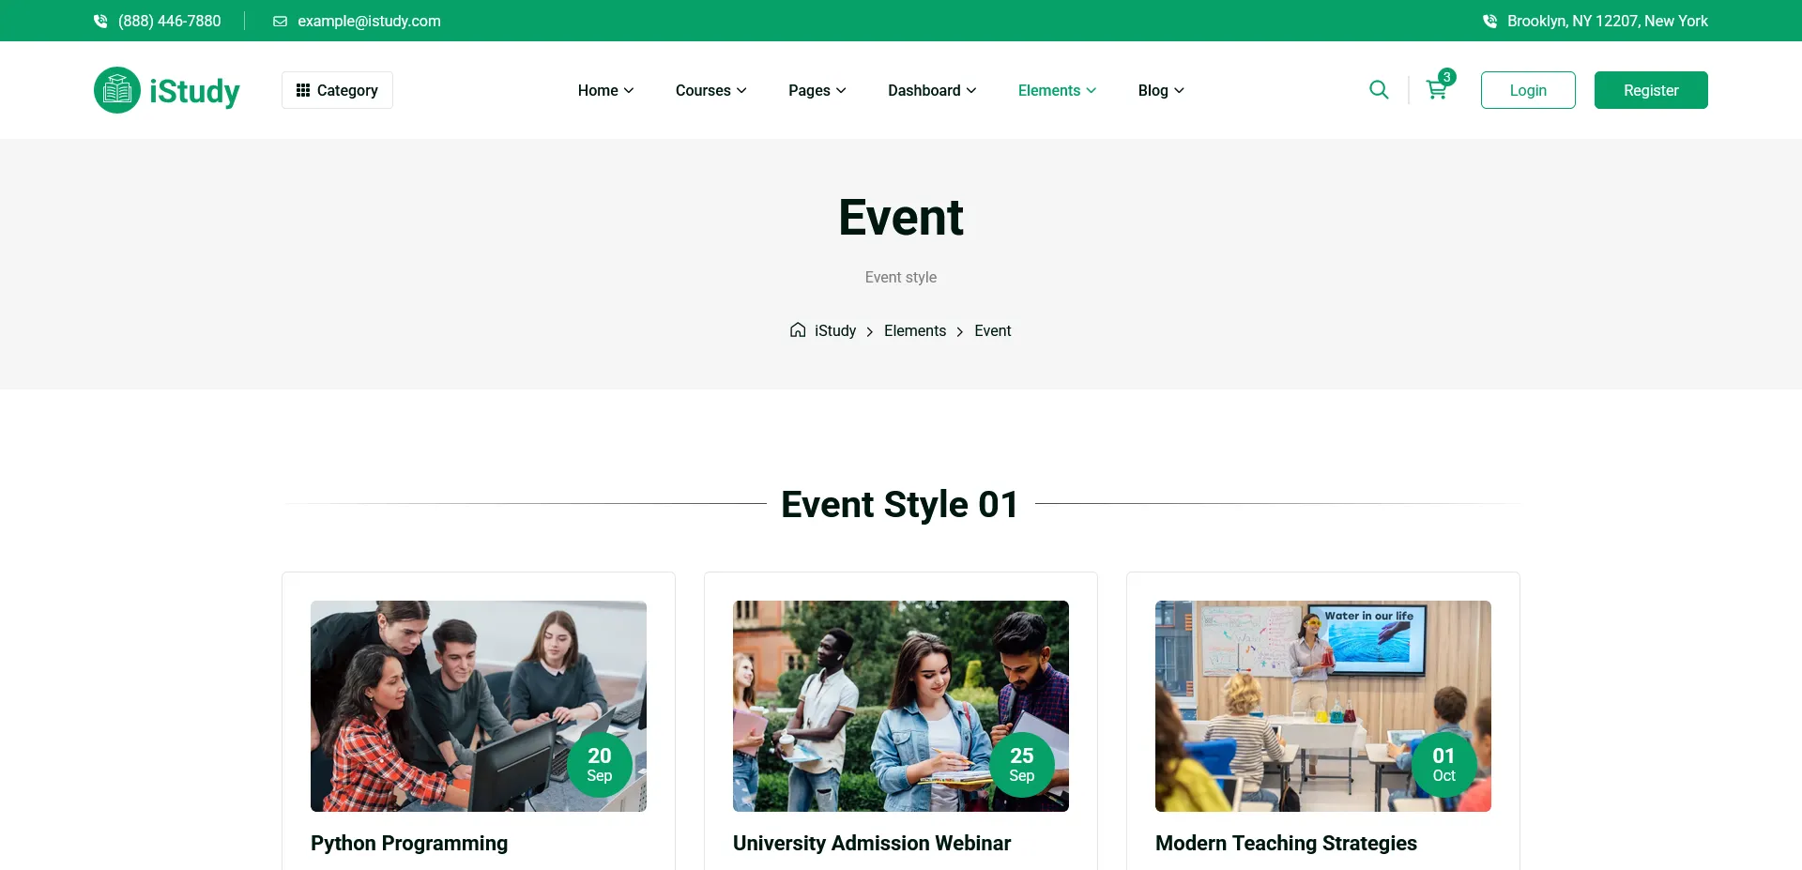Click the home icon in the breadcrumb
This screenshot has height=870, width=1802.
(x=798, y=330)
